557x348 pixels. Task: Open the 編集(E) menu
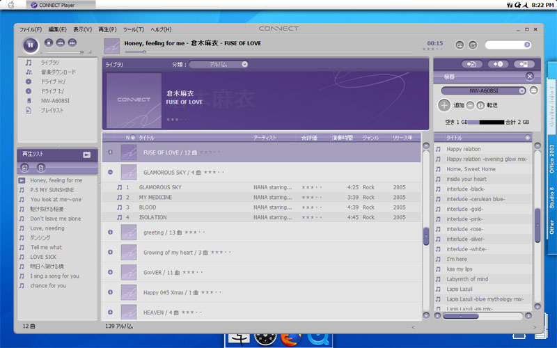[58, 29]
